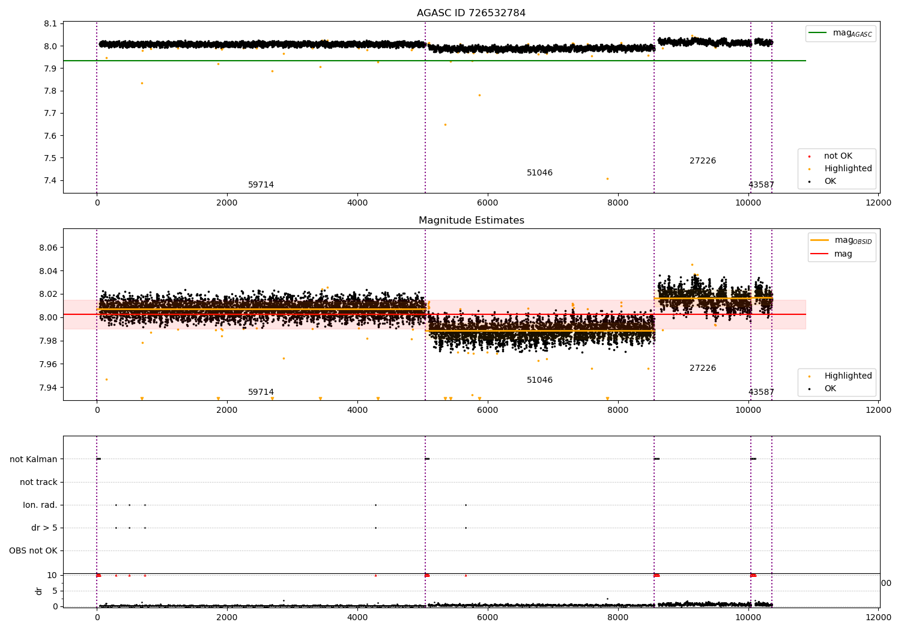
Task: Click the 7.9 tick on top plot
Action: [x=50, y=69]
